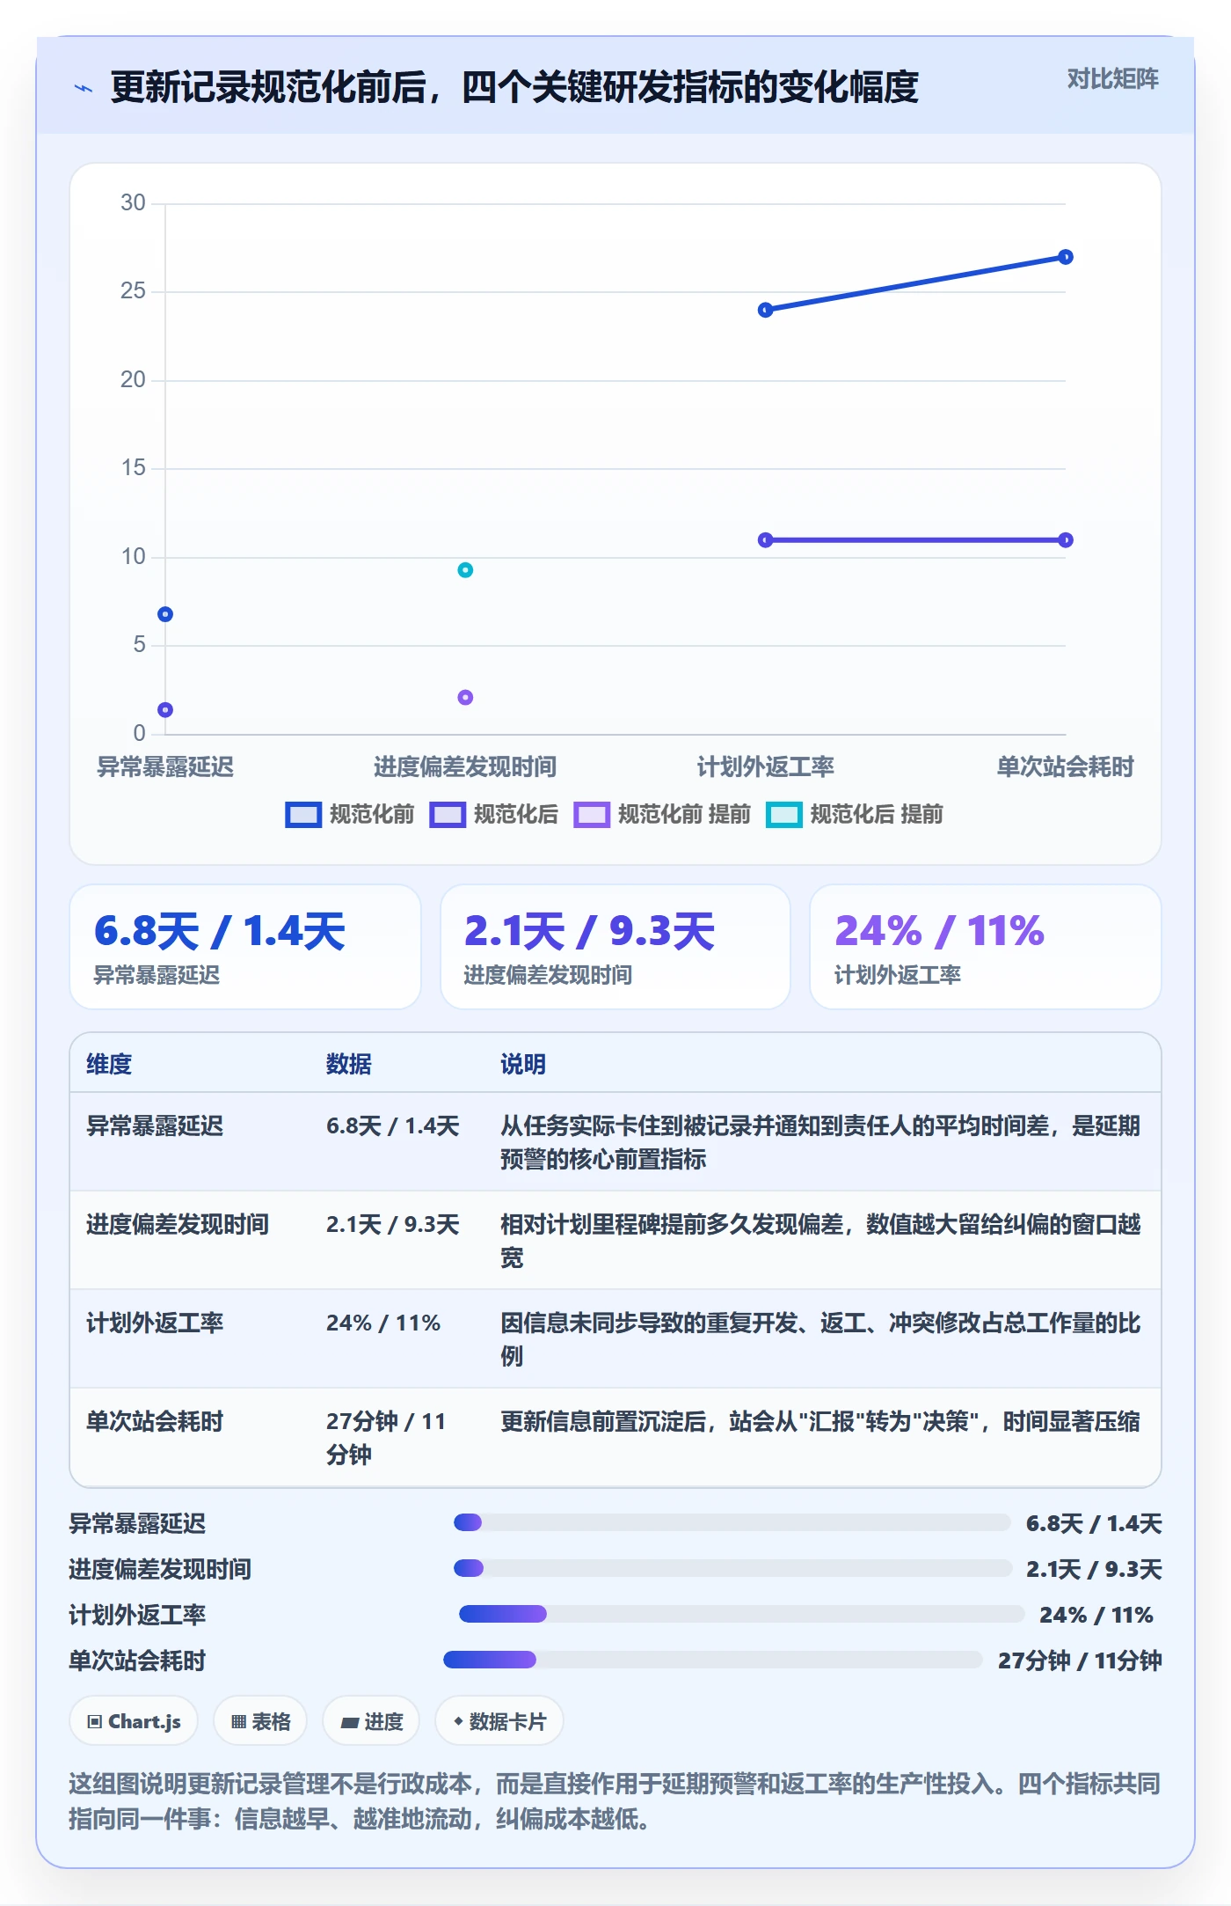Select the 进度偏差发现时间 table row label
Viewport: 1231px width, 1906px height.
[x=178, y=1224]
